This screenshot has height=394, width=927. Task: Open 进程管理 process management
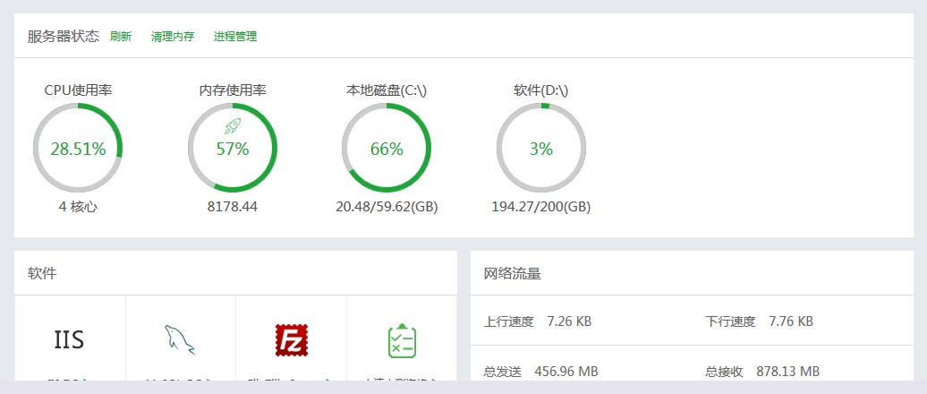(x=235, y=37)
